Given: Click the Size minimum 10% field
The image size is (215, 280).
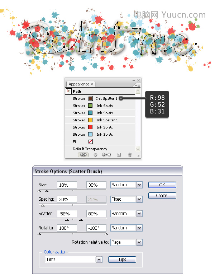Looking at the screenshot, I should tap(67, 185).
